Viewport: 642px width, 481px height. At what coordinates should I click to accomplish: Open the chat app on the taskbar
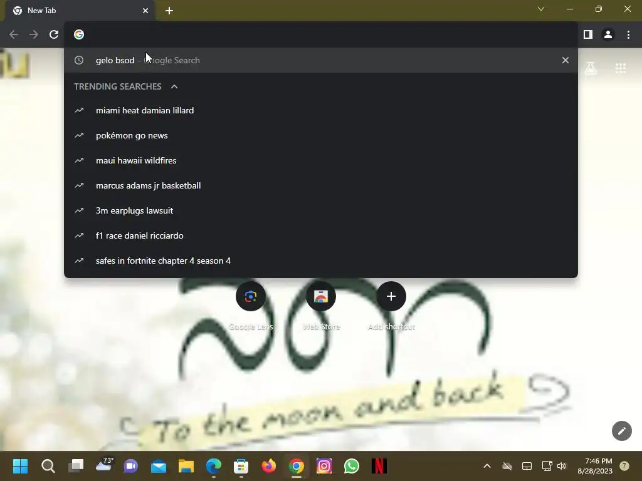pos(131,466)
